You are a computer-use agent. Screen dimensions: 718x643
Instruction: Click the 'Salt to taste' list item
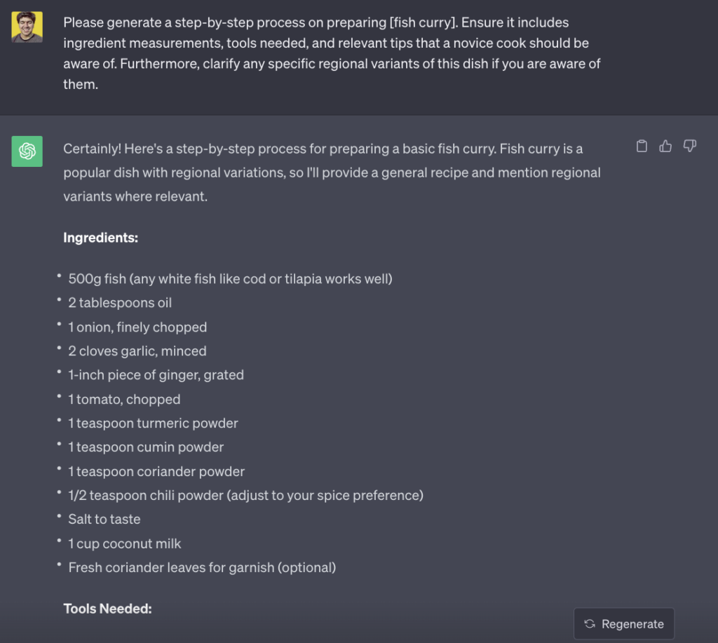[104, 520]
